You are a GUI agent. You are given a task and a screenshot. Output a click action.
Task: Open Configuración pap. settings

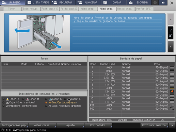pos(14,125)
